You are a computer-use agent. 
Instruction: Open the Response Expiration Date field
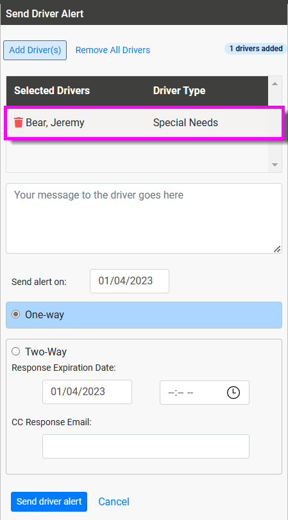pos(87,392)
